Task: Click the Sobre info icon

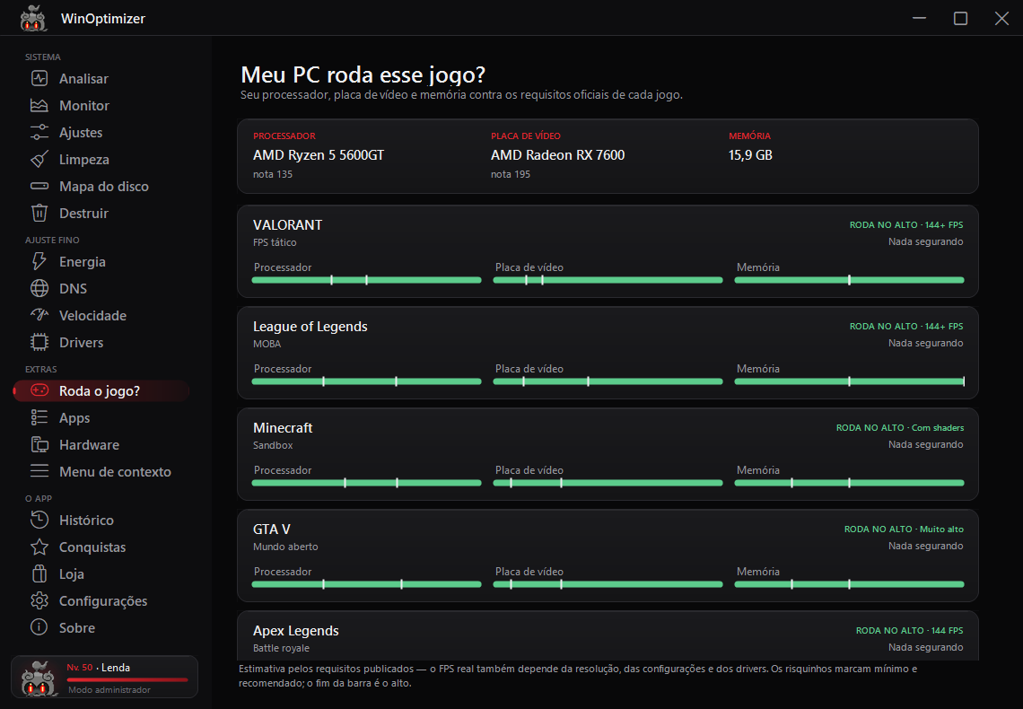Action: (x=39, y=627)
